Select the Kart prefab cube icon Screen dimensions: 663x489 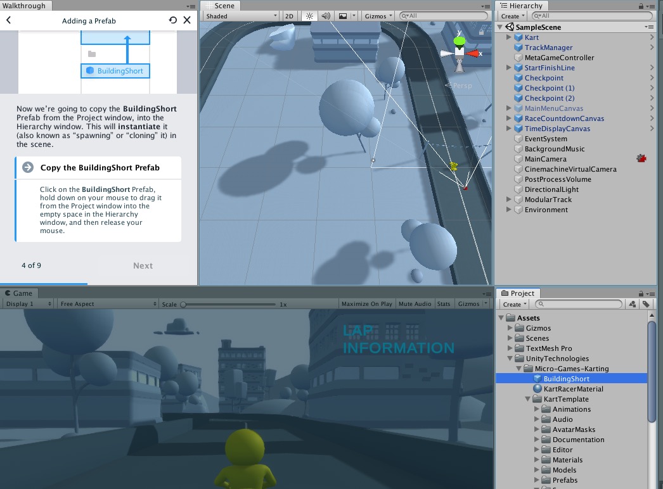pyautogui.click(x=518, y=37)
